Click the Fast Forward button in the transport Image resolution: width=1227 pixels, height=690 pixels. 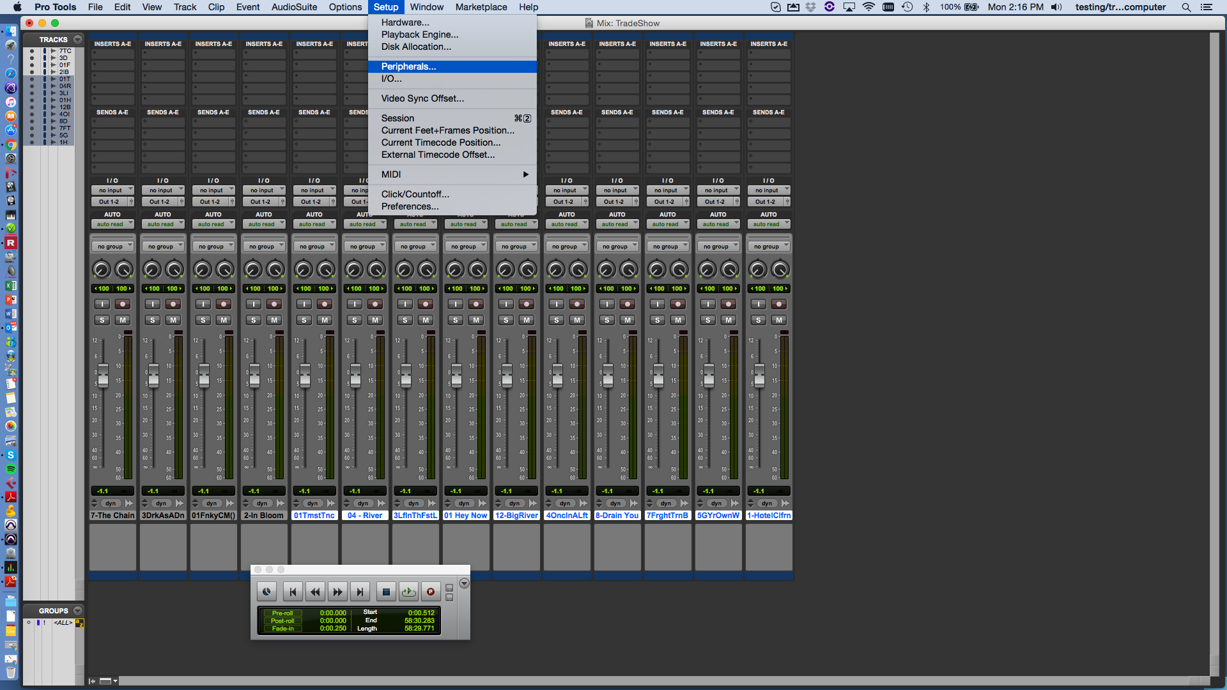pyautogui.click(x=337, y=592)
